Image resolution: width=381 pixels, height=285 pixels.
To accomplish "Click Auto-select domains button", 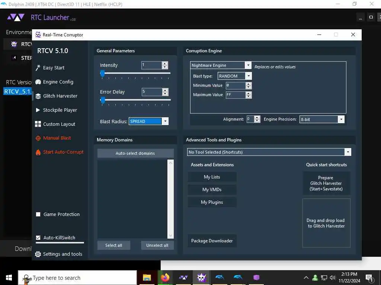I will coord(135,153).
